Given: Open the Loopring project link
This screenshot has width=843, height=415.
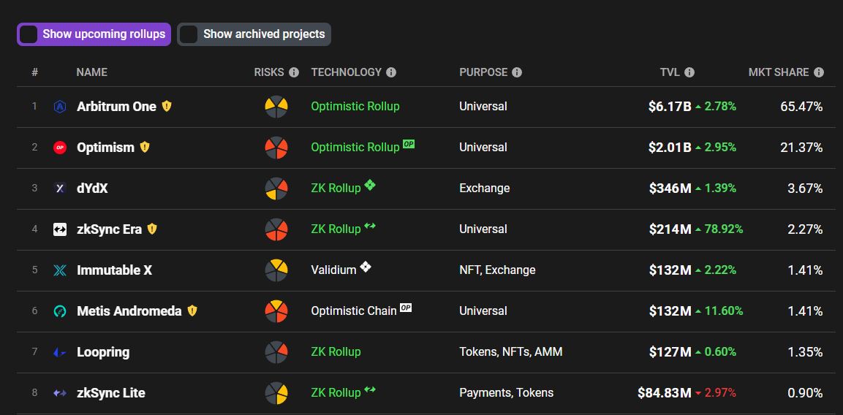Looking at the screenshot, I should point(103,352).
